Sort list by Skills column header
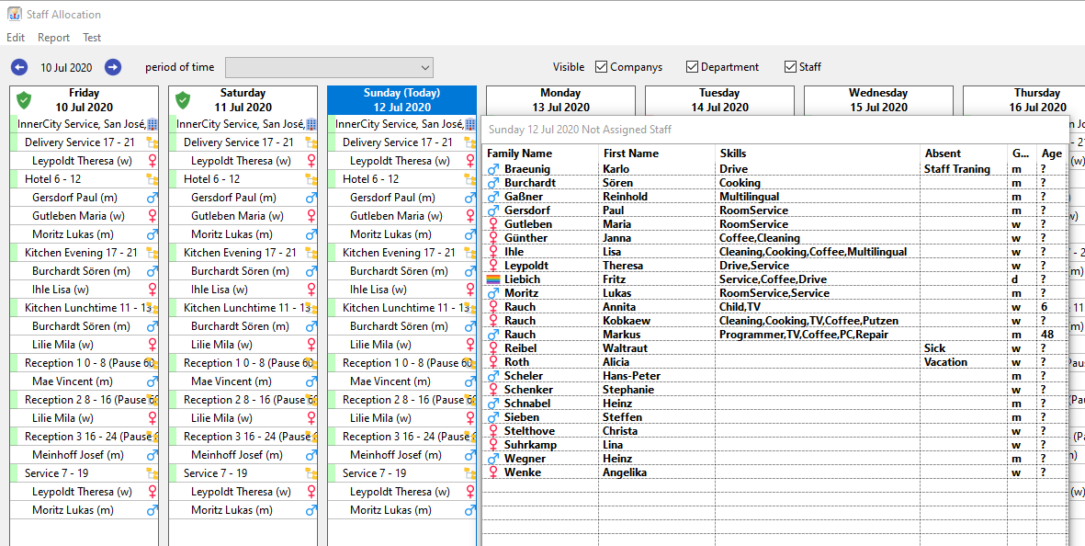The image size is (1085, 546). click(x=818, y=154)
